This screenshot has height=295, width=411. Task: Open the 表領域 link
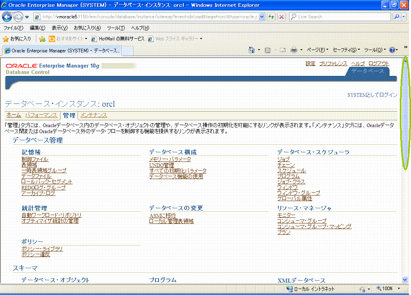30,165
